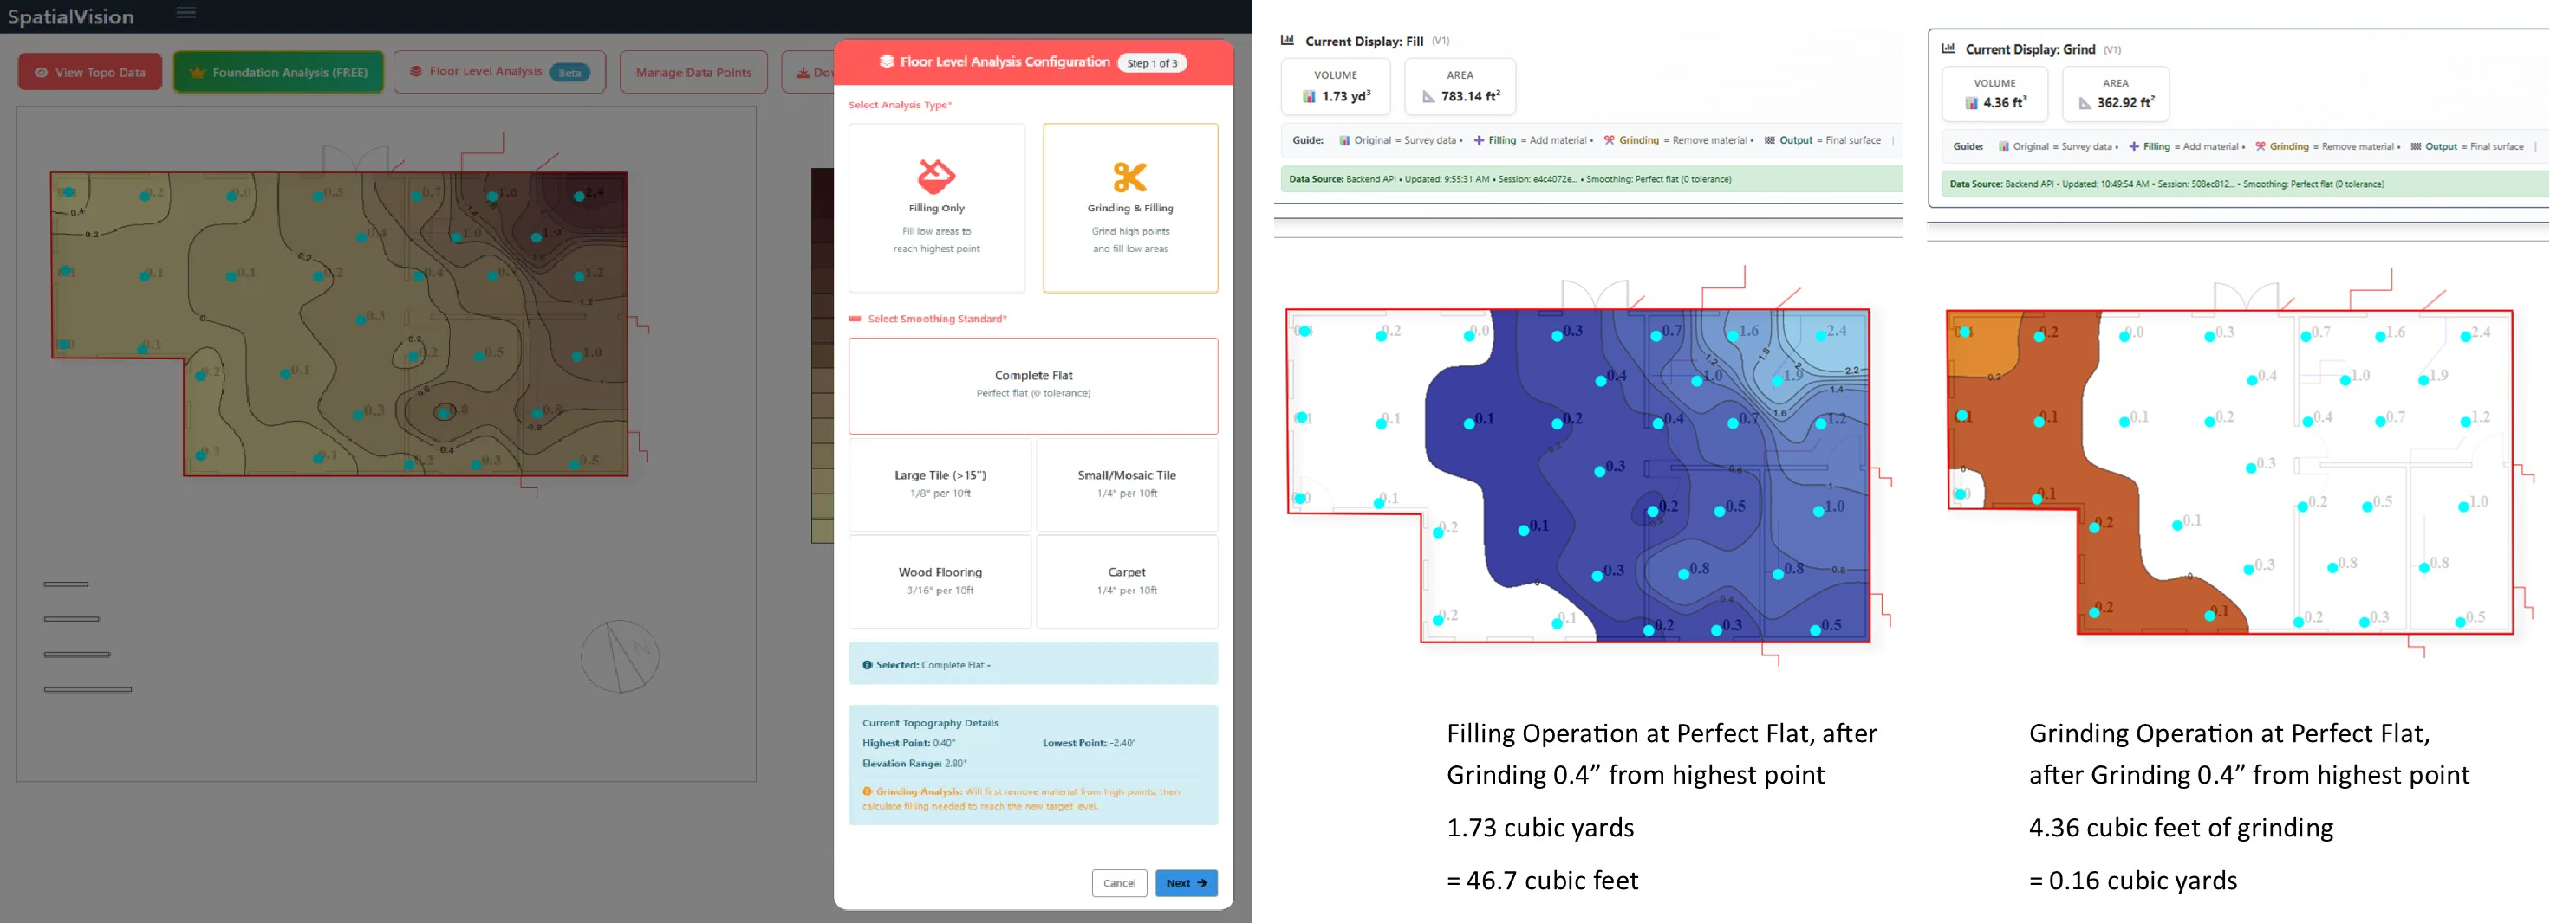The height and width of the screenshot is (923, 2576).
Task: Click the fill bucket icon for Filling Only
Action: [x=936, y=176]
